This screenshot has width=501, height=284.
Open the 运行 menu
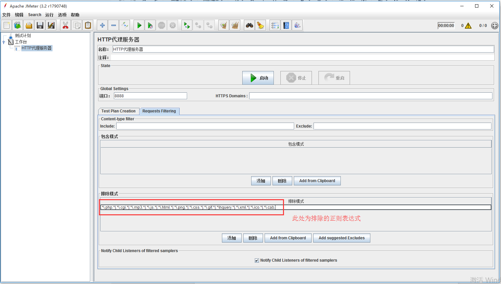[49, 15]
